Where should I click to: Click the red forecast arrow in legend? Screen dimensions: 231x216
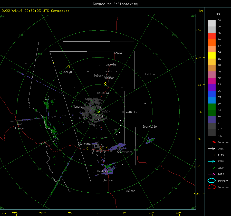(x=211, y=142)
